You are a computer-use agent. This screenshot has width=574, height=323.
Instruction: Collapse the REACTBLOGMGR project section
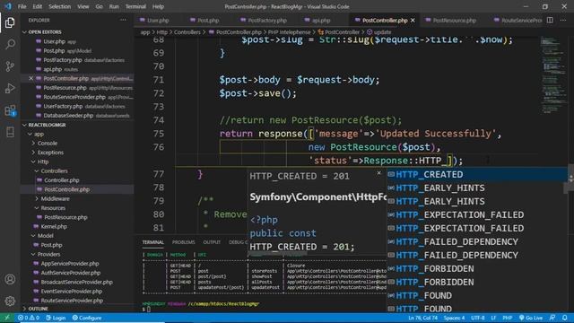[47, 125]
